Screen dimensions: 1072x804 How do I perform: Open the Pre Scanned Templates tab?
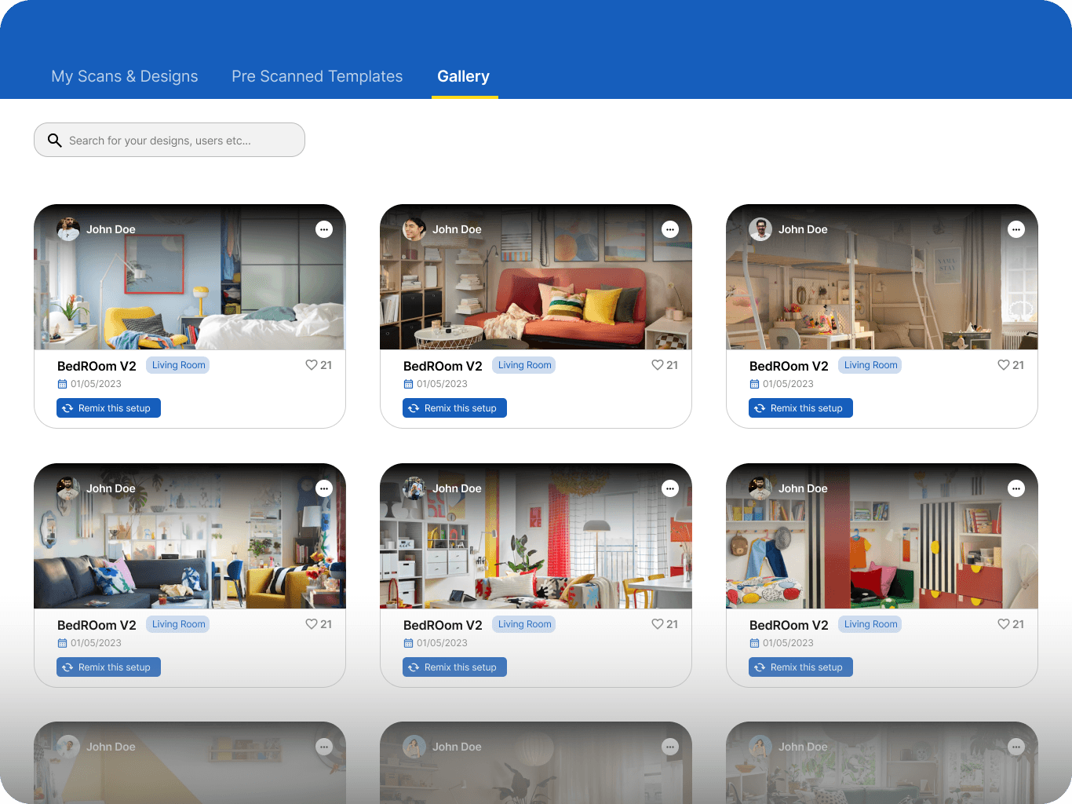317,76
